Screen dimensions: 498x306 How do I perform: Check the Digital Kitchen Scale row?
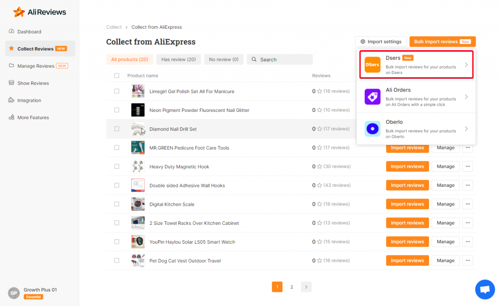coord(117,204)
